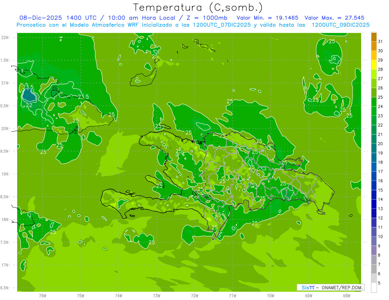
Task: Click the '75W' longitude axis label
Action: click(81, 296)
